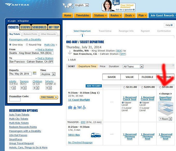Click the next room change arrow
The height and width of the screenshot is (151, 176).
pos(171,94)
